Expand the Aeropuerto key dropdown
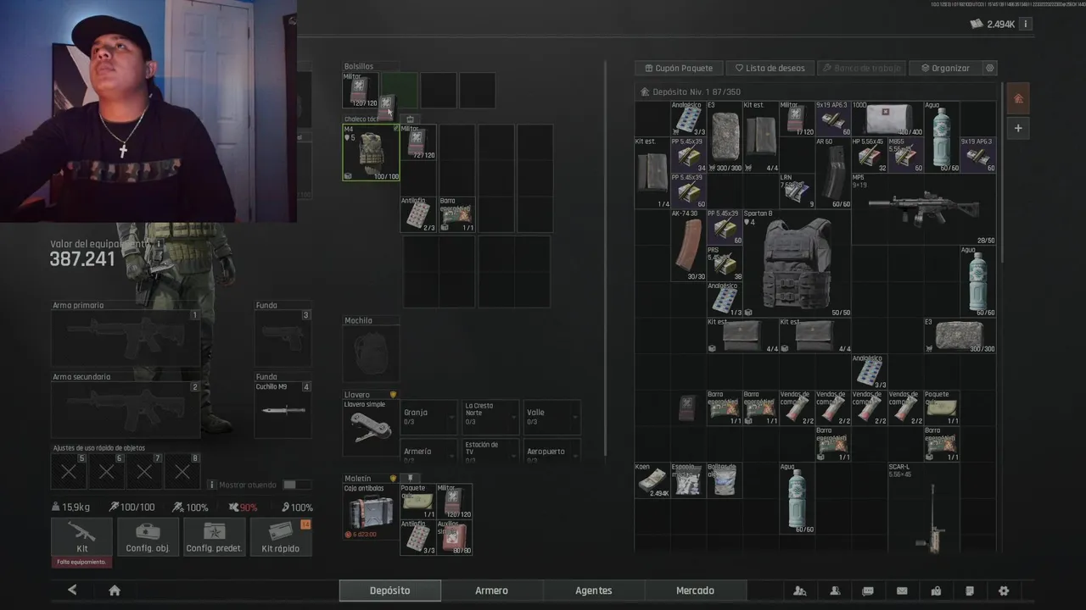 (551, 450)
